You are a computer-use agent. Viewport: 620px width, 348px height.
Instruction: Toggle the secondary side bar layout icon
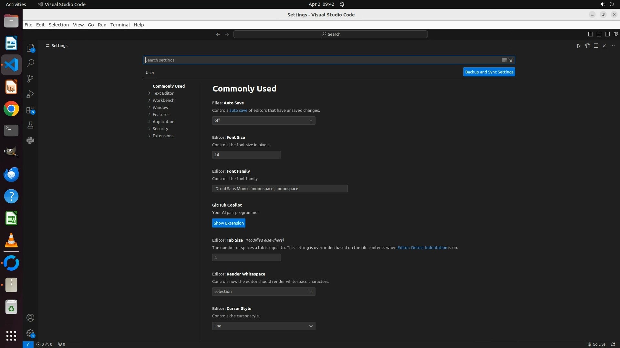click(607, 34)
